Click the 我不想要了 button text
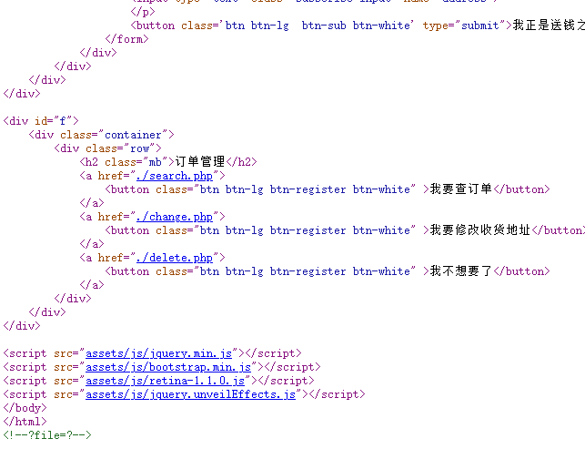The width and height of the screenshot is (585, 449). (460, 271)
